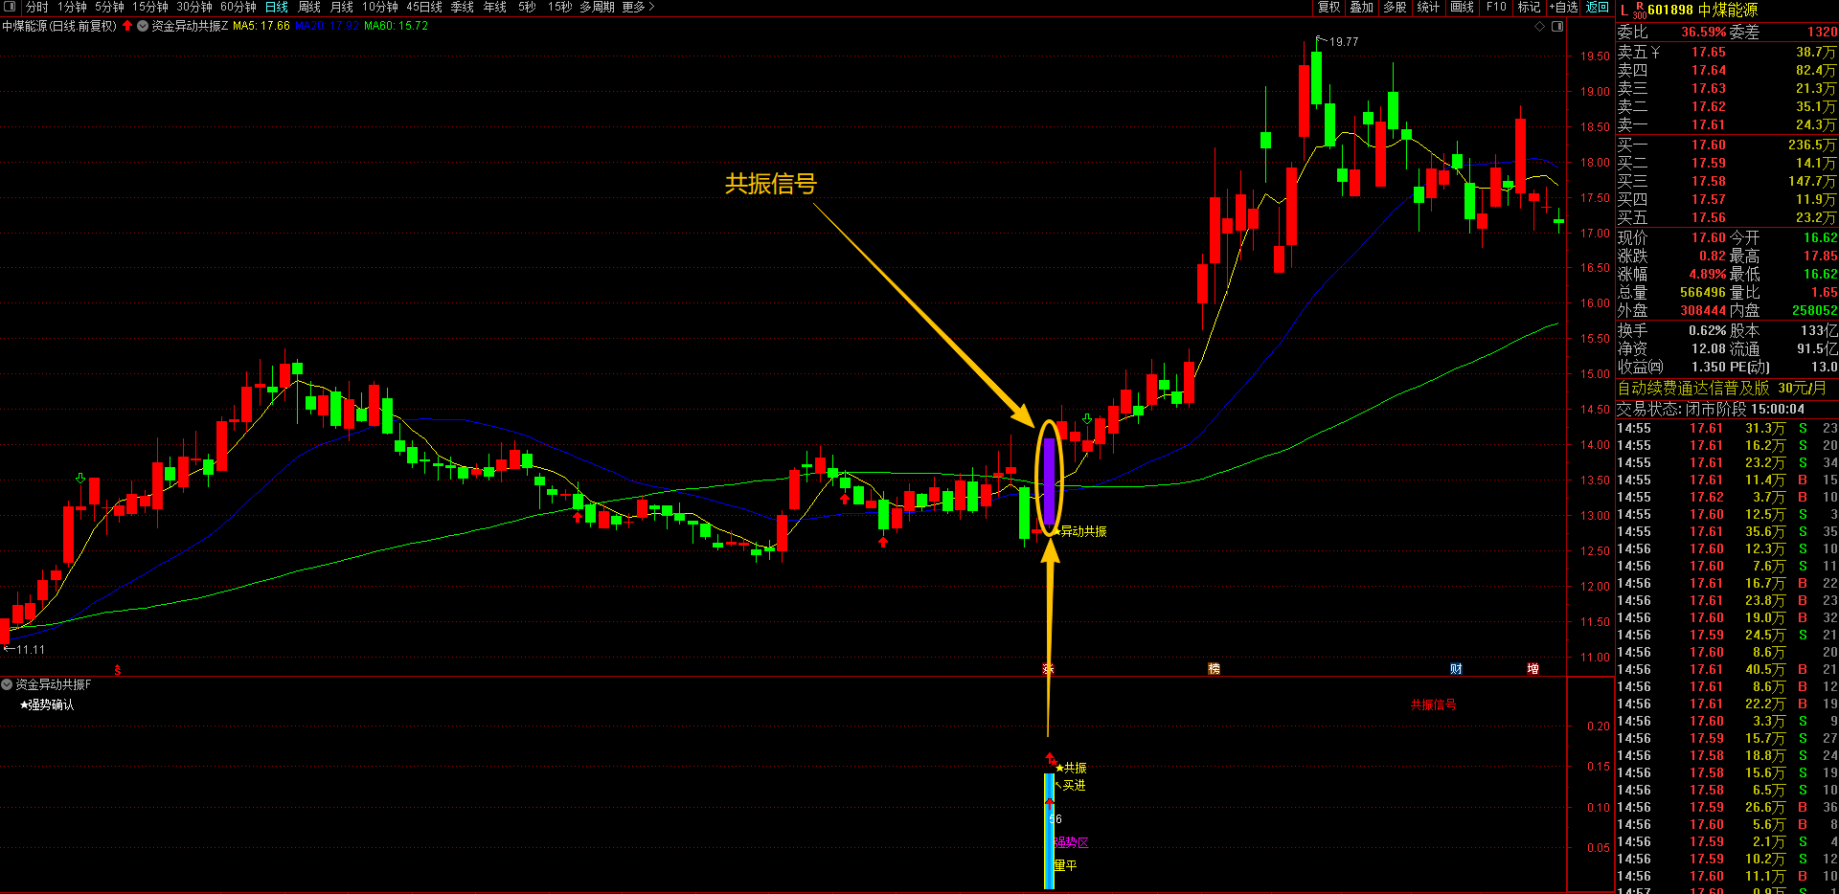
Task: Click 返回 to go back
Action: click(x=1598, y=7)
